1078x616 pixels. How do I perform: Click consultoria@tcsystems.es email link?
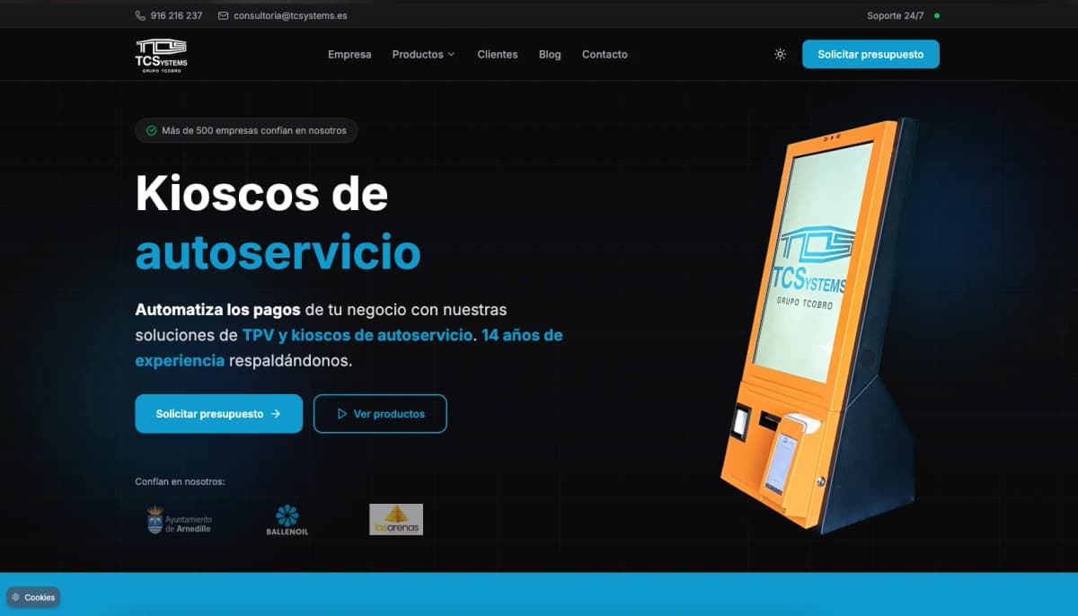click(x=290, y=15)
